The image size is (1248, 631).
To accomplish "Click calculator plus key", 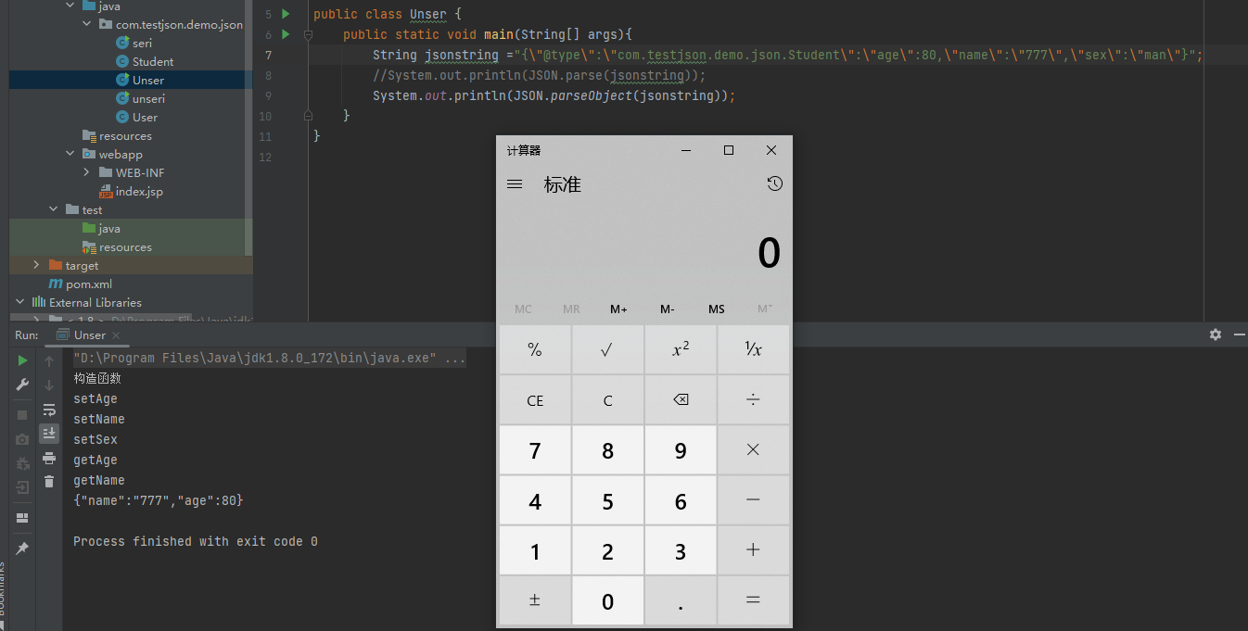I will point(753,549).
